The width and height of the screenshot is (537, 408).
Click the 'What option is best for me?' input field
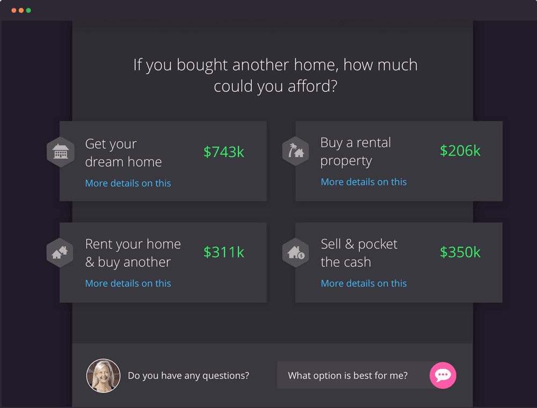354,375
